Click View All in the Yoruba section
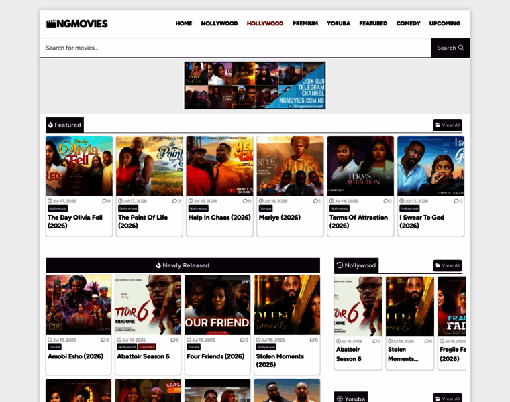The image size is (510, 402). tap(448, 399)
